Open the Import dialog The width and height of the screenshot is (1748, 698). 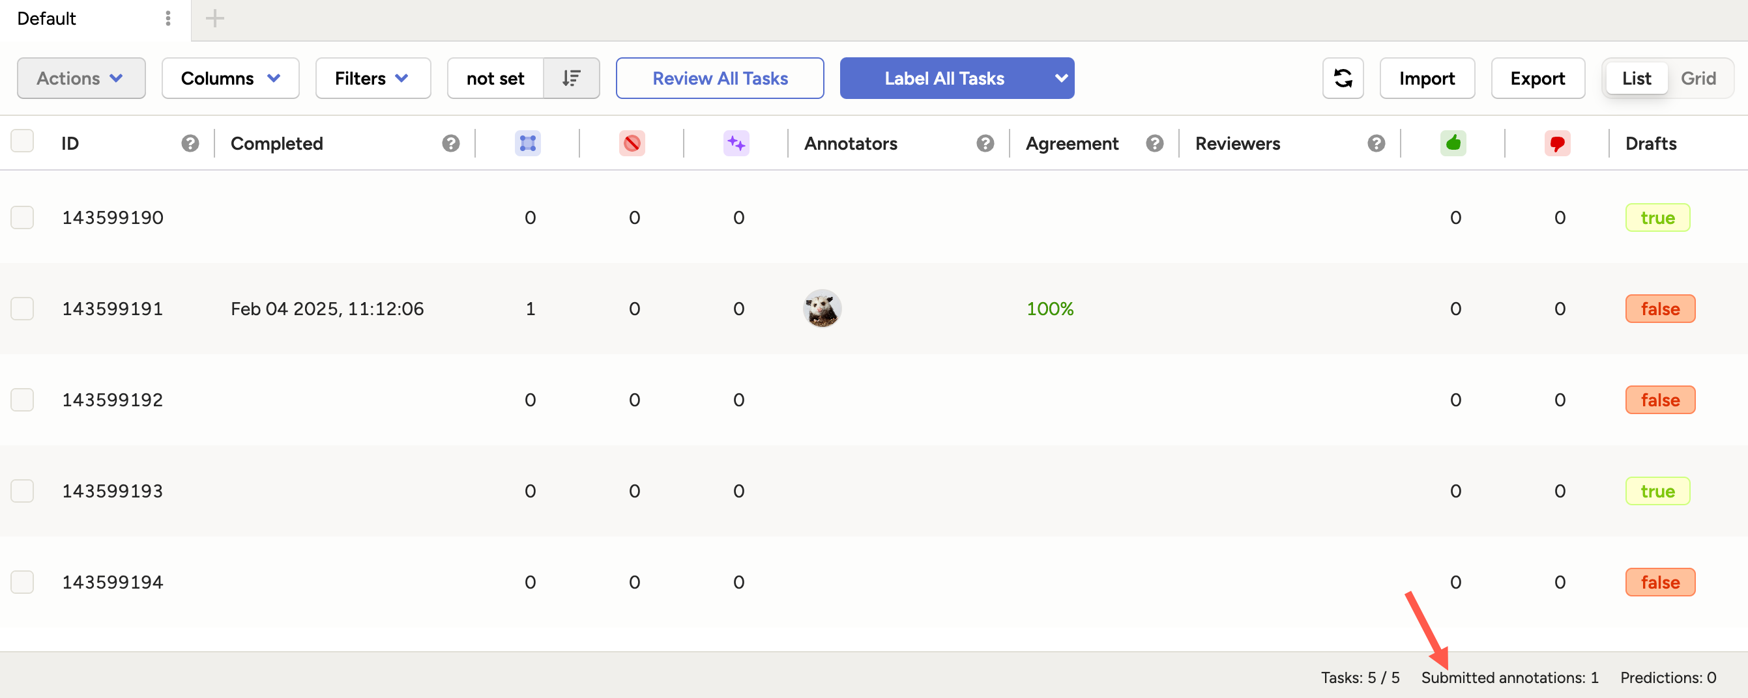(1428, 78)
